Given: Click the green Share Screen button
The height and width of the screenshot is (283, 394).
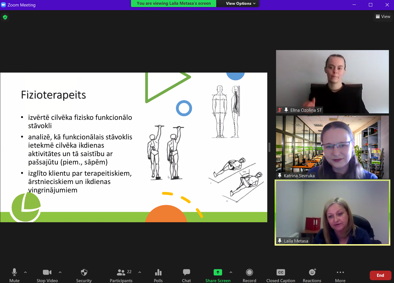Looking at the screenshot, I should (x=218, y=275).
